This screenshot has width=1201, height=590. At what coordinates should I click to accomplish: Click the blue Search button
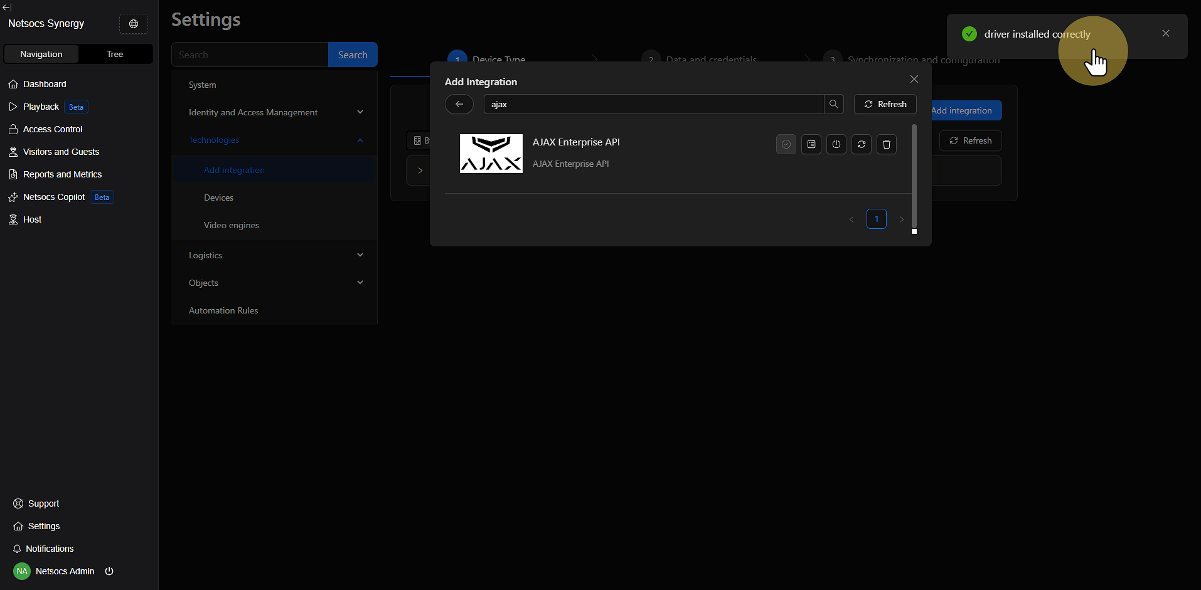coord(353,55)
